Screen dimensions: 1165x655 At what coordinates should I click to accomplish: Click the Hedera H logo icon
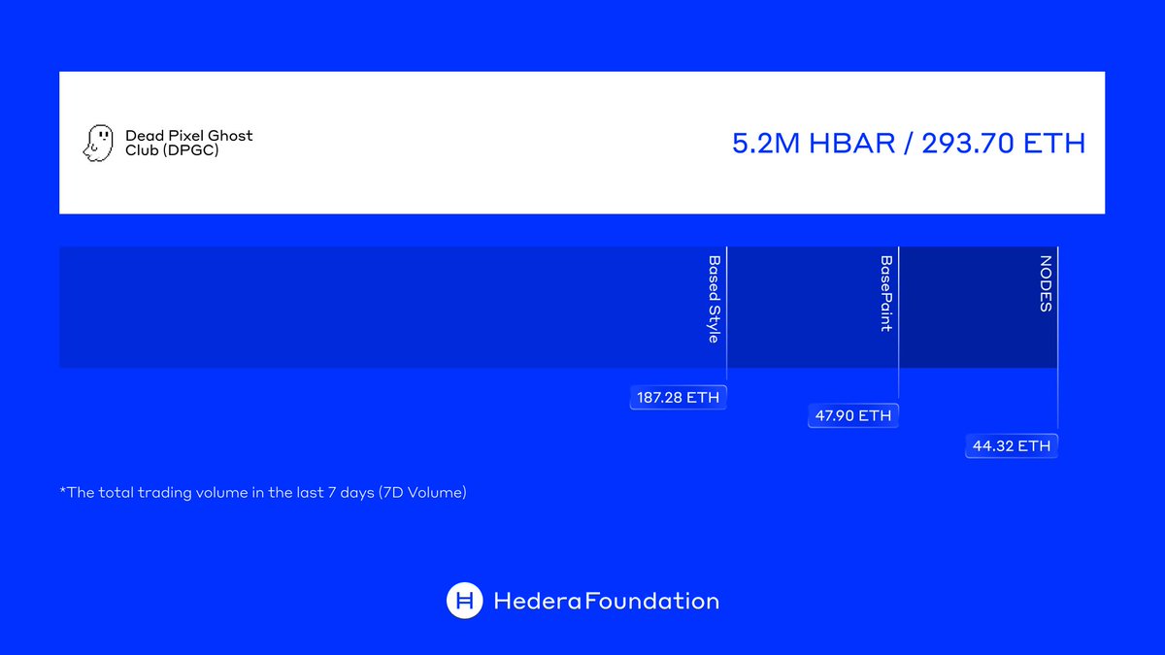[464, 601]
